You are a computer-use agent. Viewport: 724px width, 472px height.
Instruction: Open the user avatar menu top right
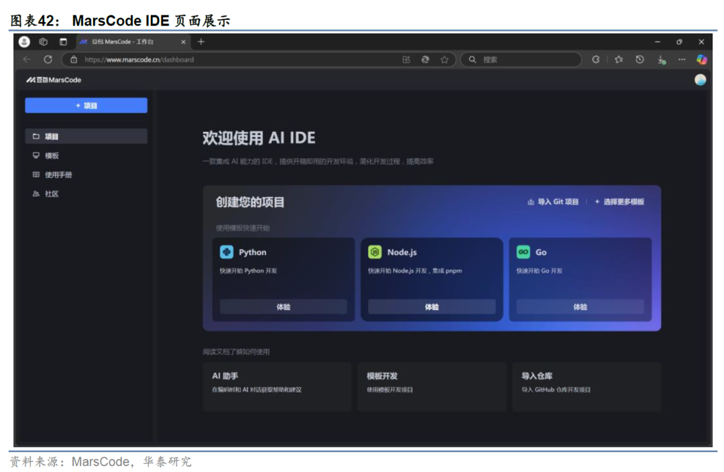tap(700, 80)
